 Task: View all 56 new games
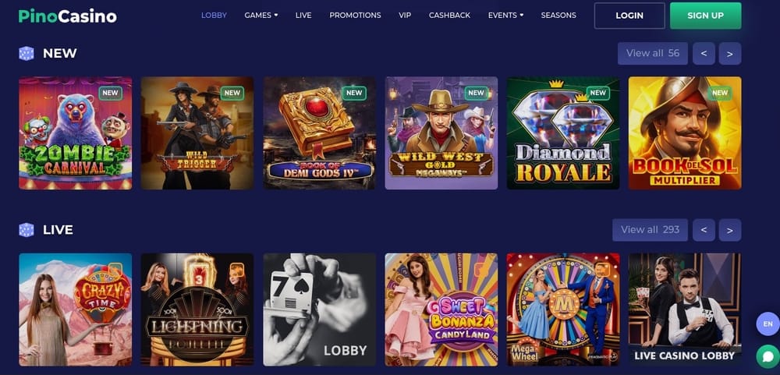(x=653, y=53)
